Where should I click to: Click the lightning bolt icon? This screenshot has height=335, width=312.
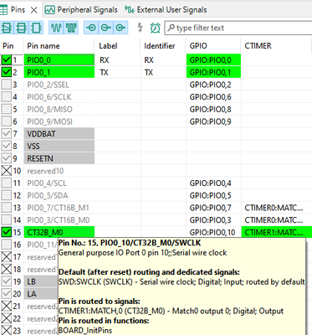(141, 28)
